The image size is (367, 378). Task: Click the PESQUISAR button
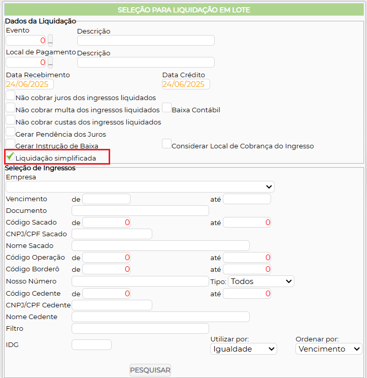coord(150,370)
